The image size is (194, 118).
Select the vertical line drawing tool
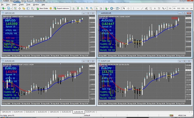pyautogui.click(x=133, y=8)
